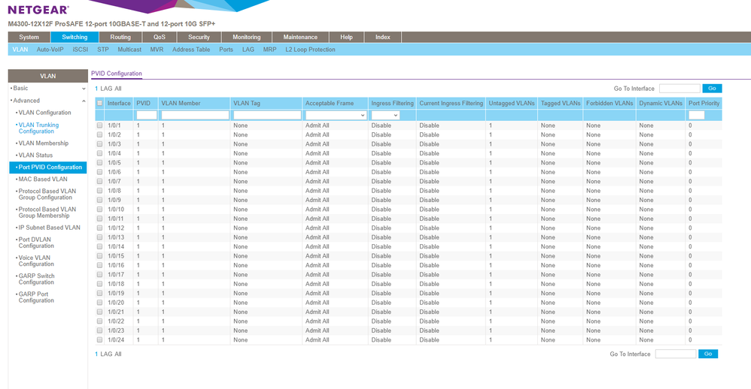
Task: Open VLAN Status in sidebar
Action: (x=35, y=155)
